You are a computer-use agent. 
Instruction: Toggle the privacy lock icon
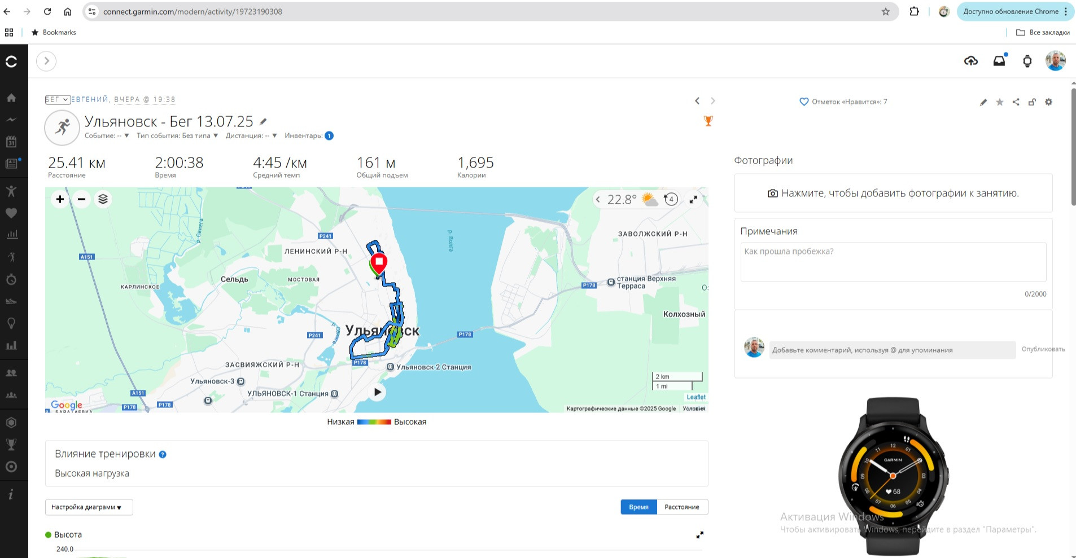[1032, 102]
